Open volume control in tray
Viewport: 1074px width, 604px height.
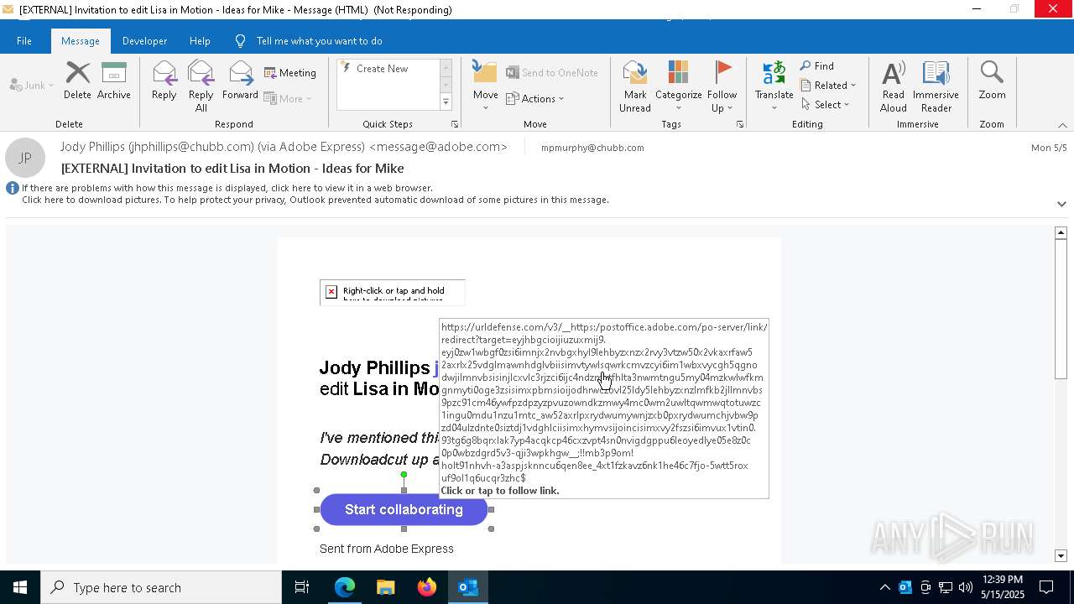click(x=965, y=587)
